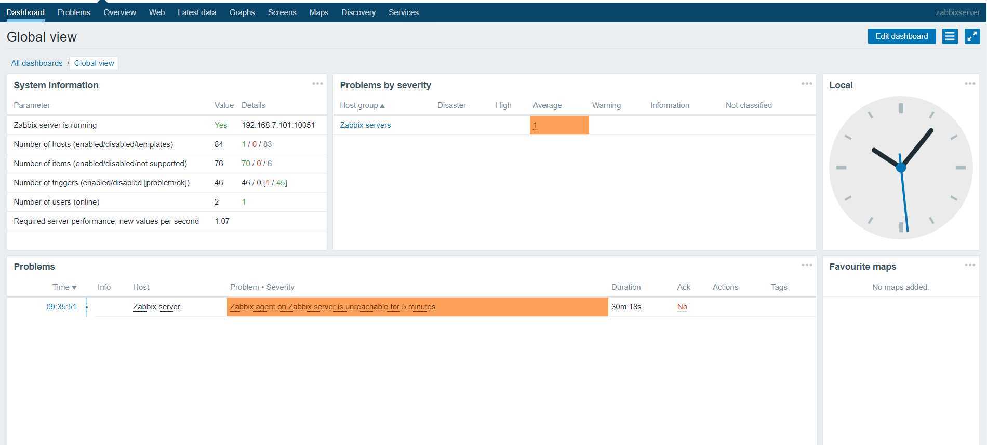Toggle fullscreen kiosk mode icon
987x445 pixels.
tap(972, 36)
